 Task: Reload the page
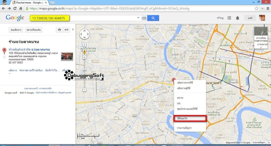[x=15, y=8]
